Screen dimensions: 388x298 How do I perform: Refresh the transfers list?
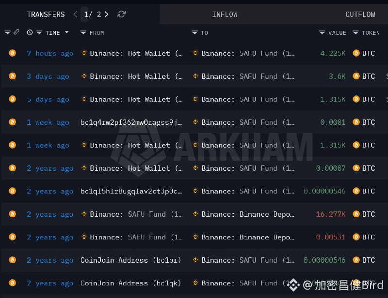click(x=121, y=14)
